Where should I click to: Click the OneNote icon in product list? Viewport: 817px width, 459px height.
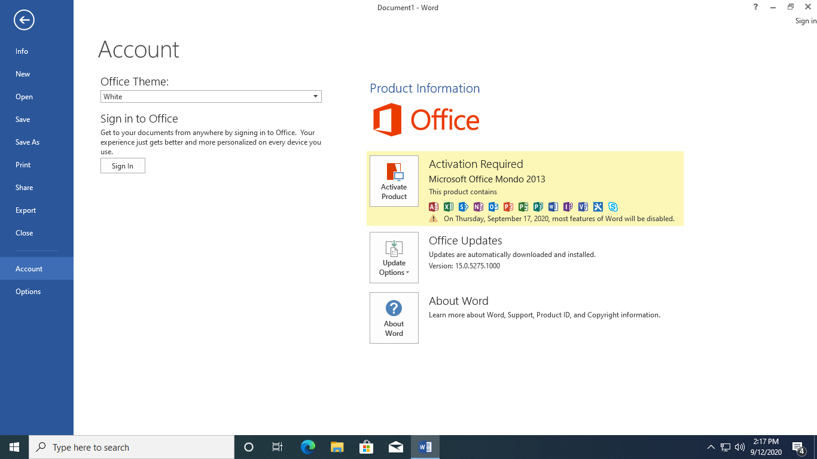tap(478, 207)
